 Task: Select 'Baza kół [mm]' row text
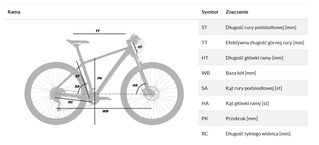pos(241,73)
